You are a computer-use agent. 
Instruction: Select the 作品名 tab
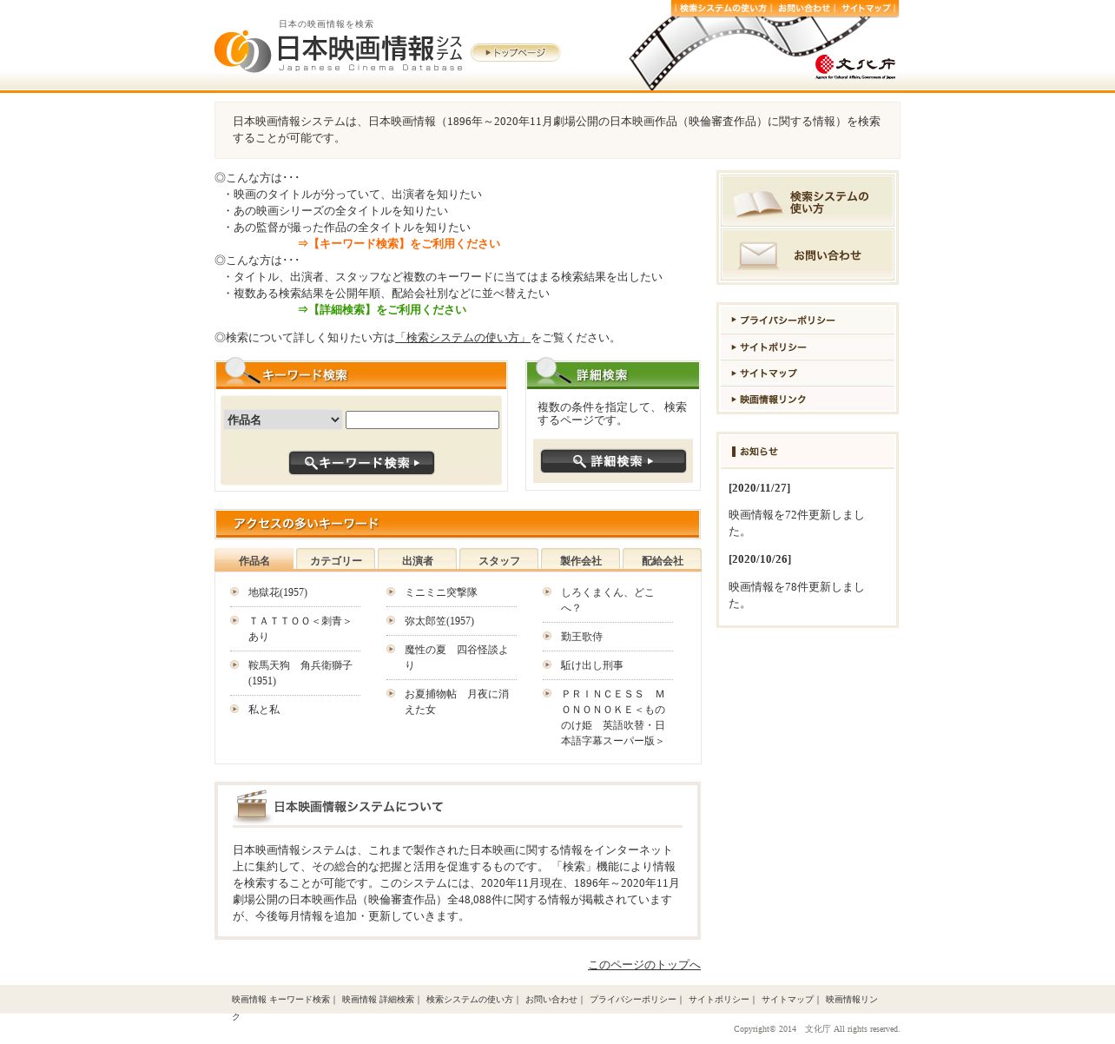[x=254, y=560]
